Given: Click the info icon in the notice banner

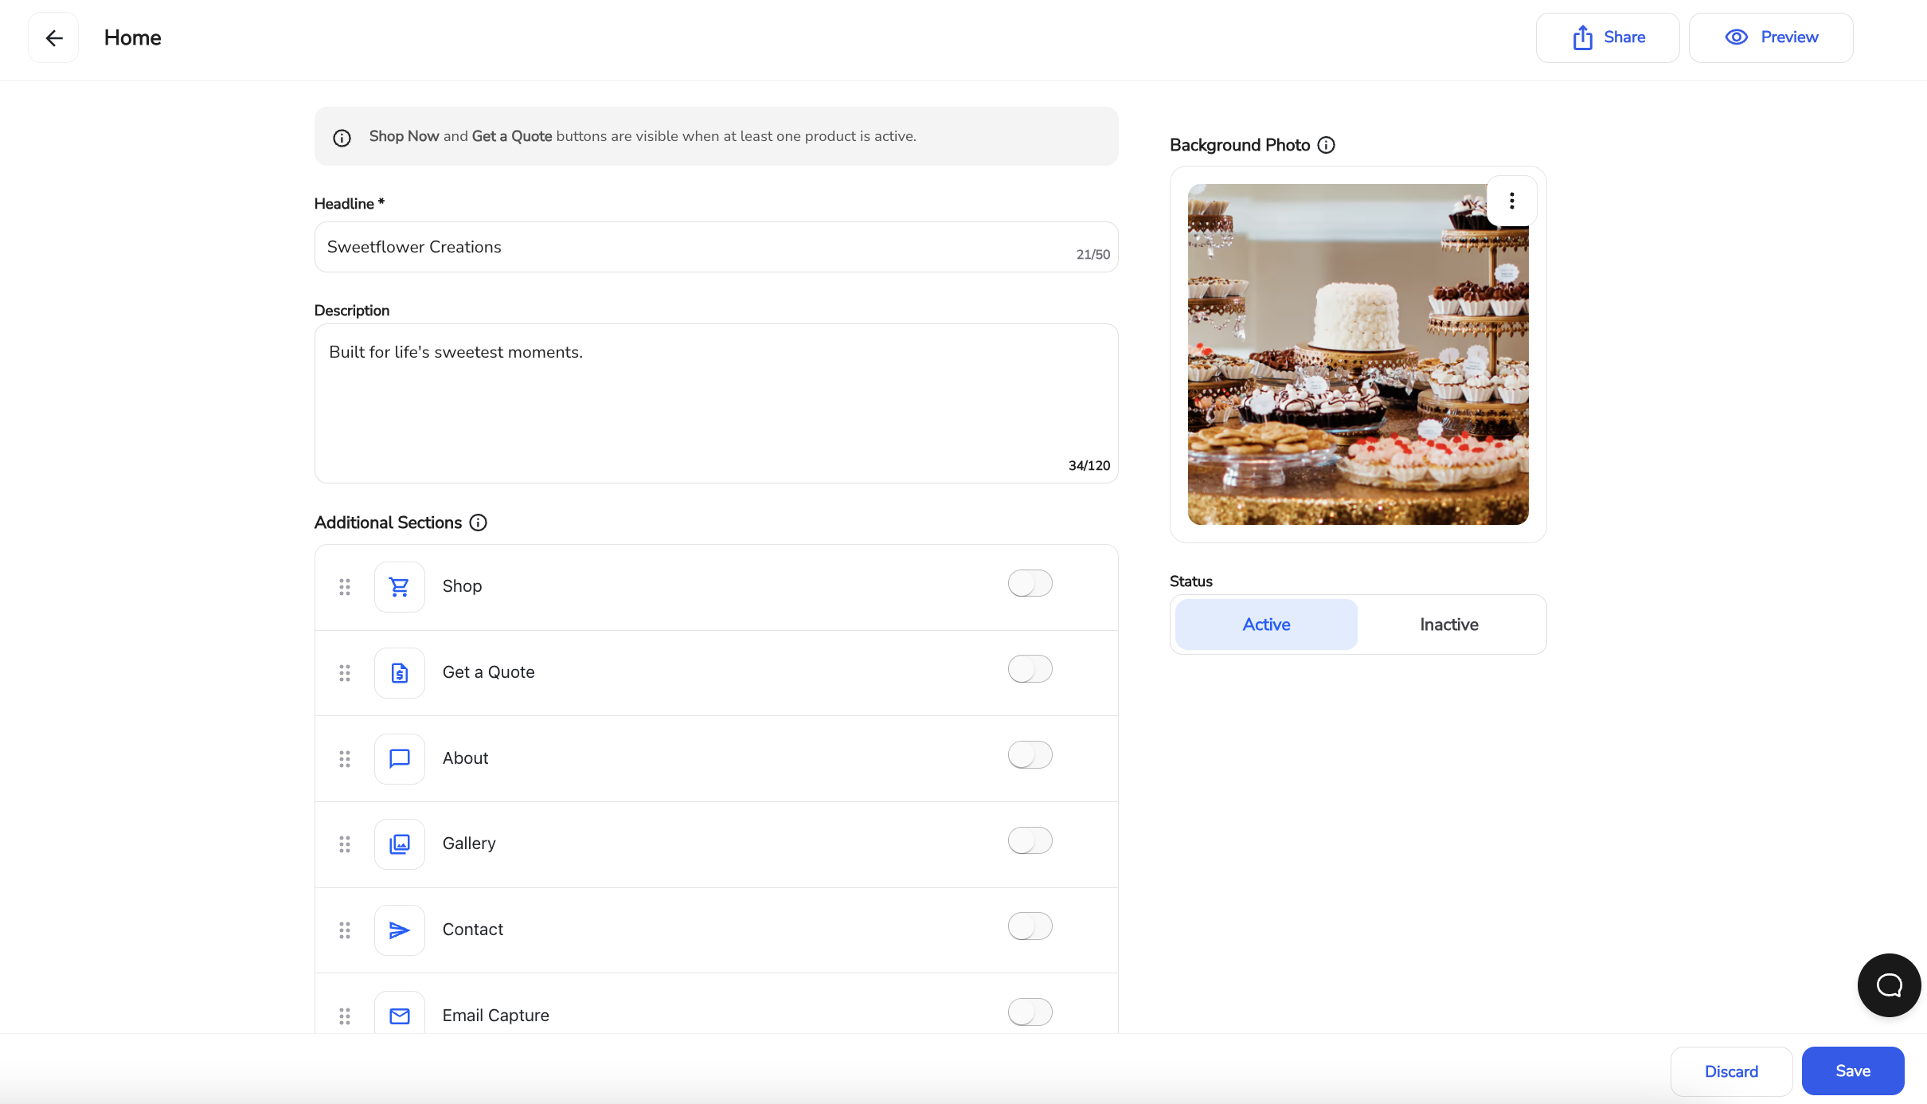Looking at the screenshot, I should pos(342,137).
